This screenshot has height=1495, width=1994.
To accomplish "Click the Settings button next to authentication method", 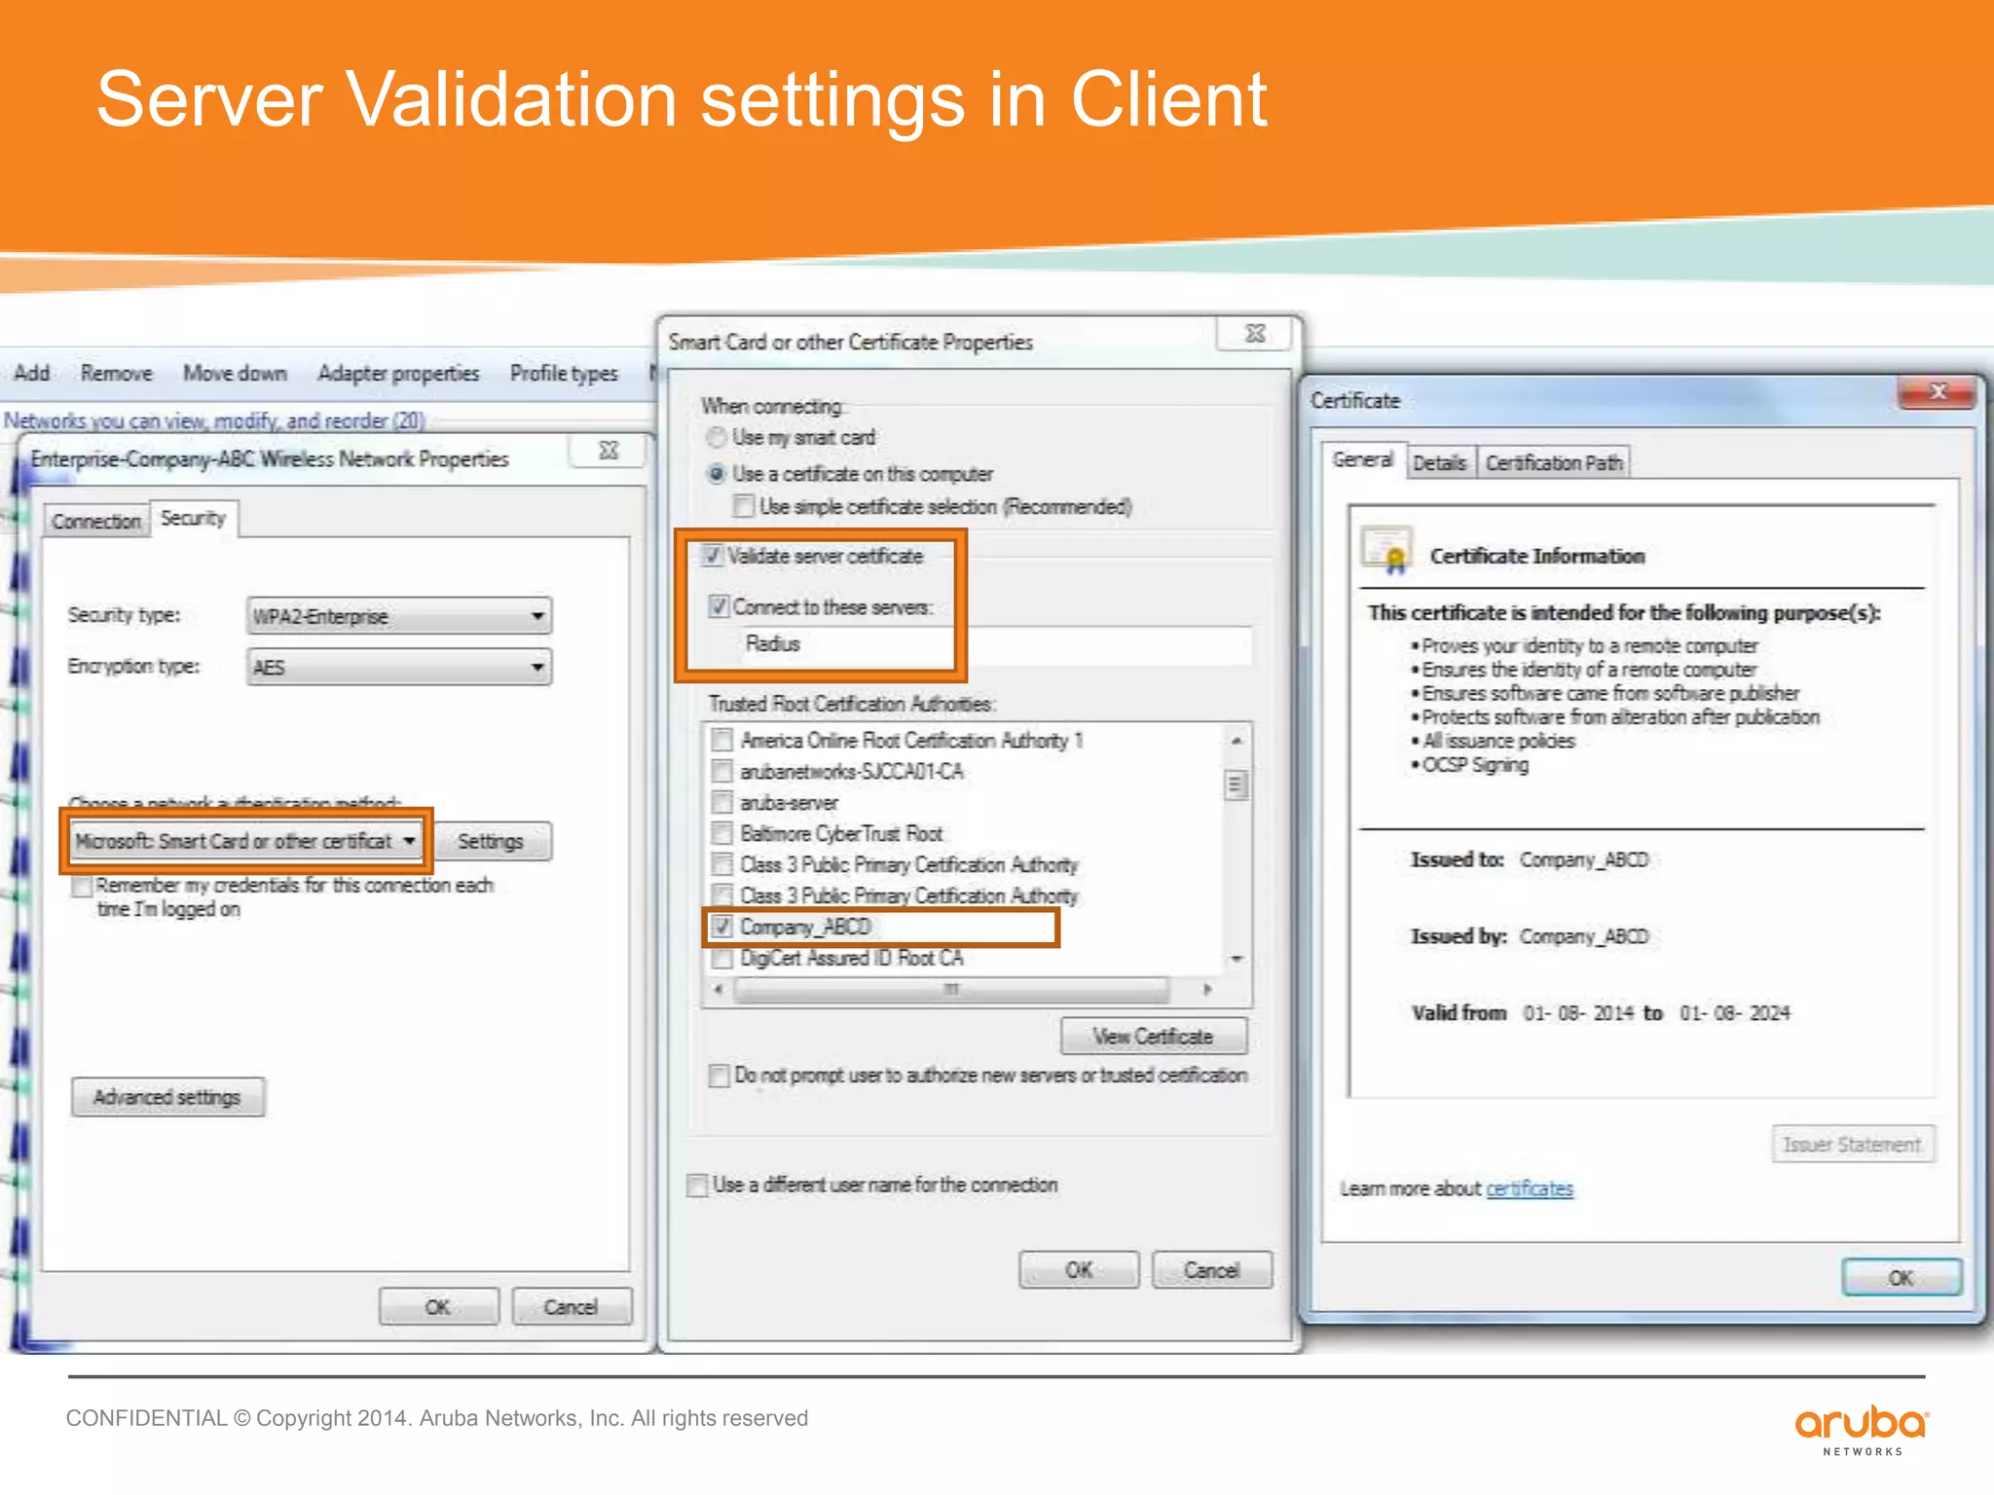I will click(492, 841).
